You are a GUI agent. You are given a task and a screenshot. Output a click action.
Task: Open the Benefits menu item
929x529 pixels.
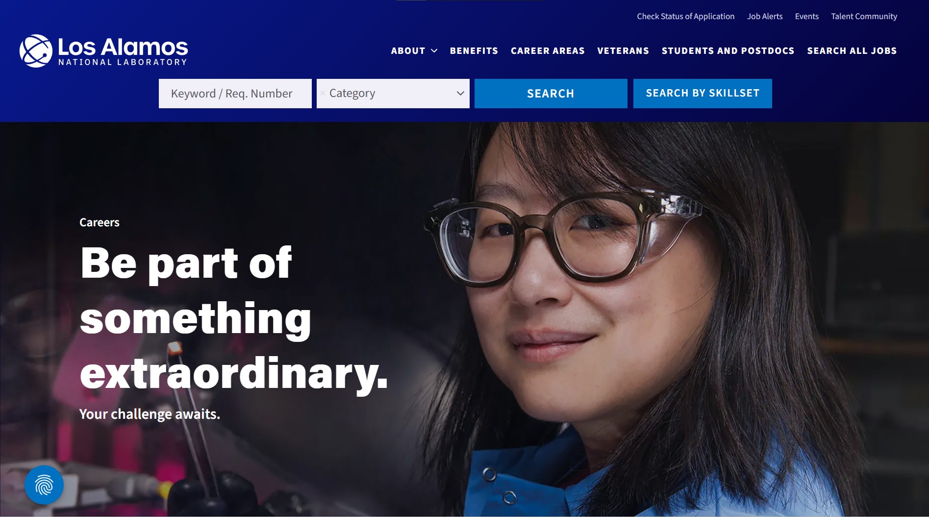tap(474, 51)
